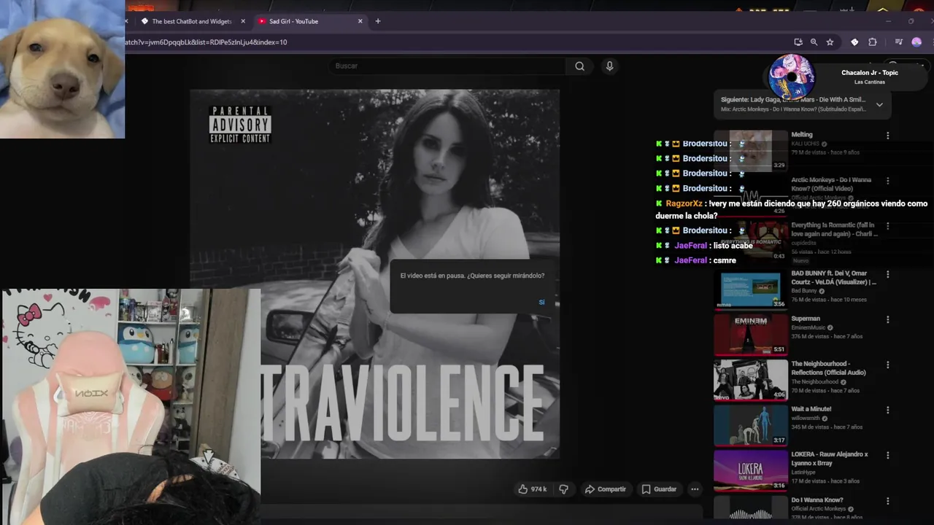Open the diamond-shaped extension icon
Viewport: 934px width, 525px height.
coord(854,42)
